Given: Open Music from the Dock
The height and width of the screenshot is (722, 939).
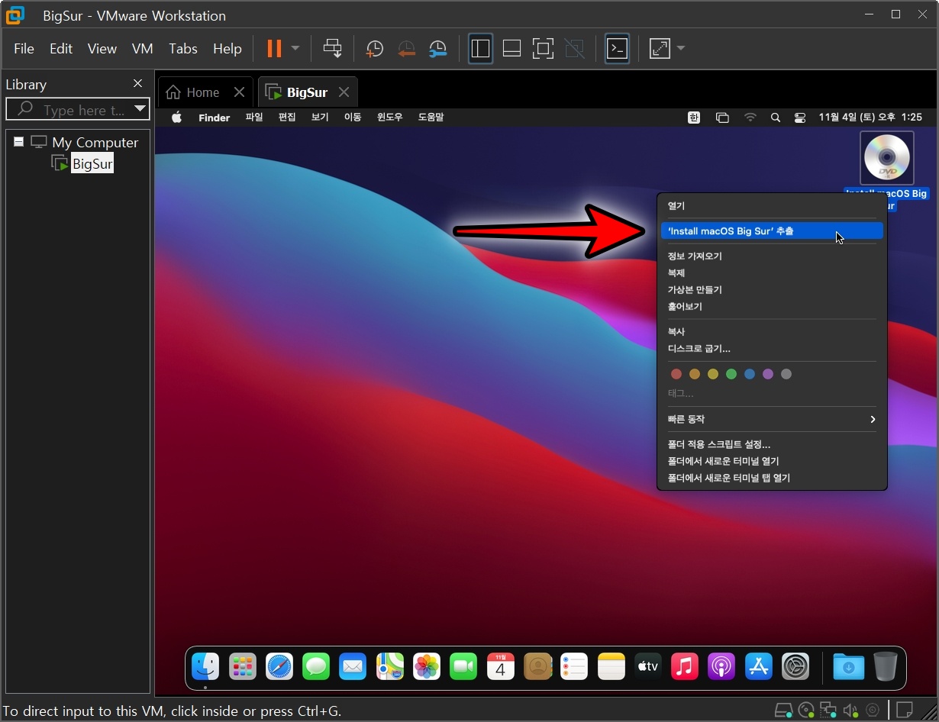Looking at the screenshot, I should click(x=685, y=666).
